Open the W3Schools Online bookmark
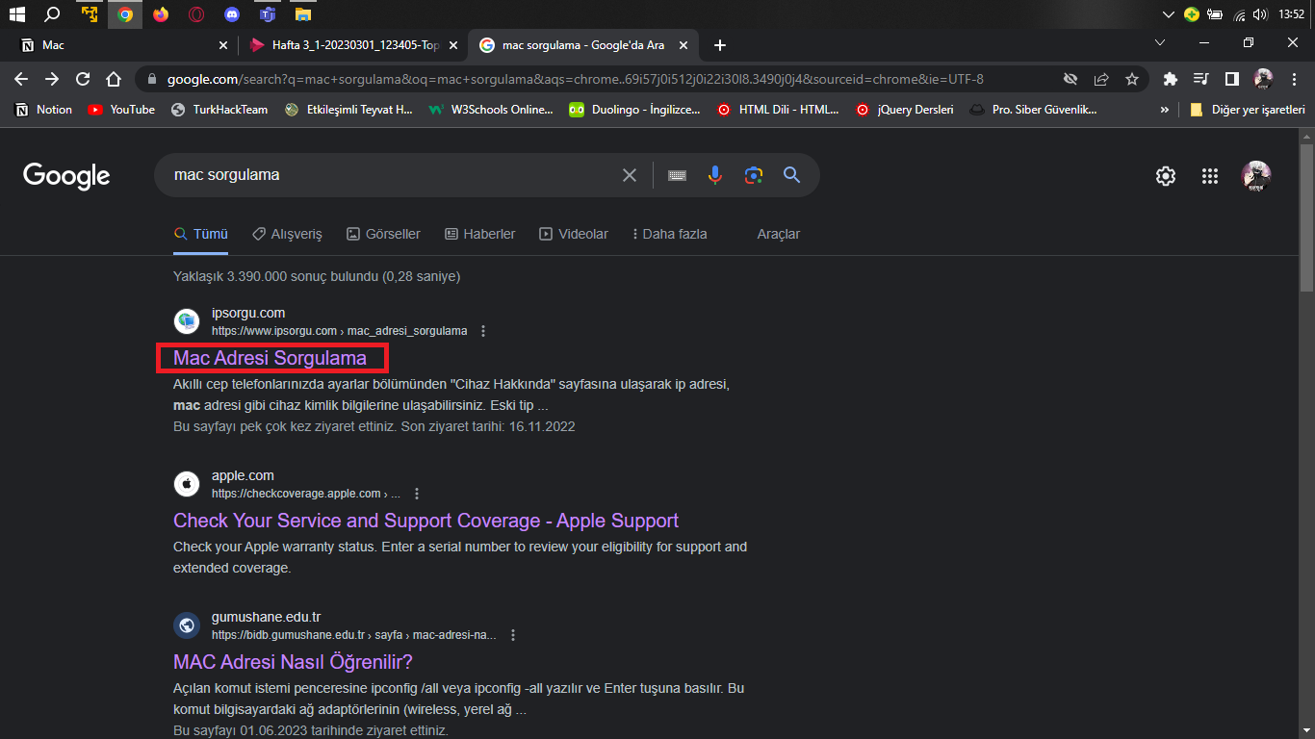The height and width of the screenshot is (739, 1315). coord(490,110)
